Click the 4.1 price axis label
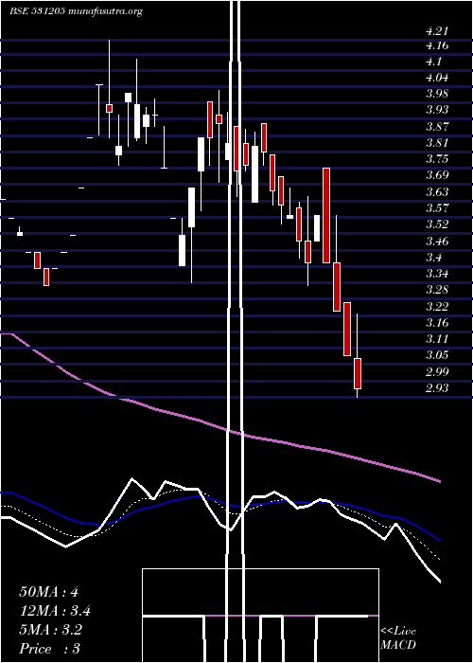Screen dimensions: 473x663 tap(434, 62)
